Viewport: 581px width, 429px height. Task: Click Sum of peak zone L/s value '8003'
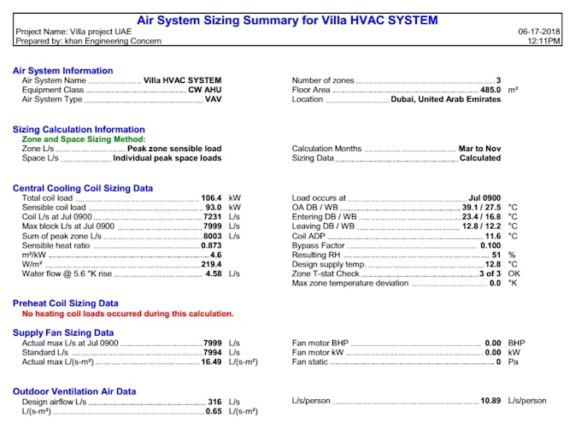212,236
